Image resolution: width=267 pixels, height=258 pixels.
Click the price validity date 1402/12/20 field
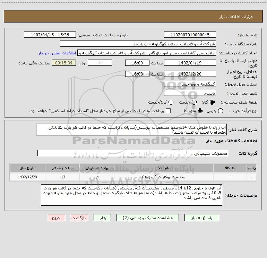pos(190,74)
